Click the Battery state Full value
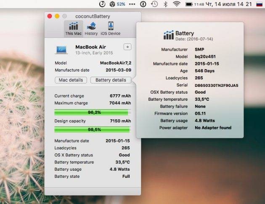The width and height of the screenshot is (265, 204). tap(126, 177)
